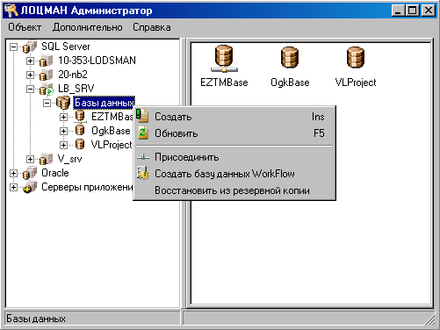Click the Обновить refresh icon in context menu
The image size is (440, 330).
pyautogui.click(x=143, y=133)
